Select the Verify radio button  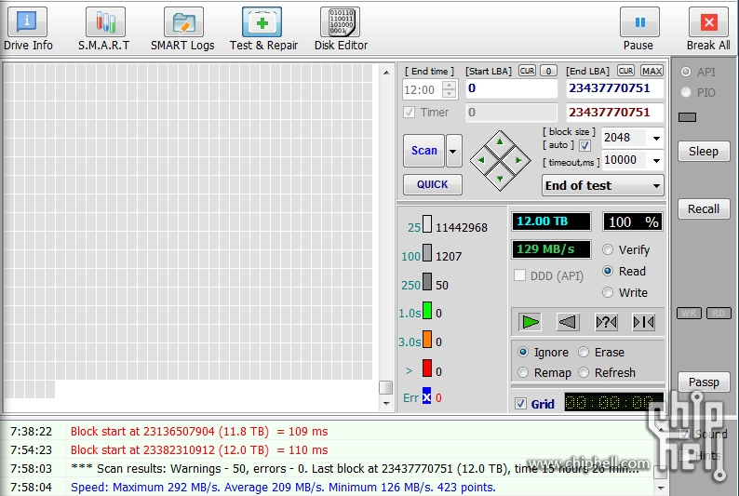[608, 249]
